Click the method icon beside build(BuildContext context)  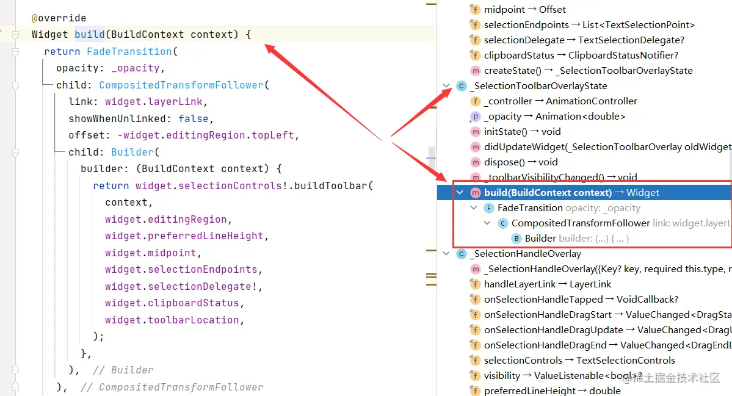point(475,192)
